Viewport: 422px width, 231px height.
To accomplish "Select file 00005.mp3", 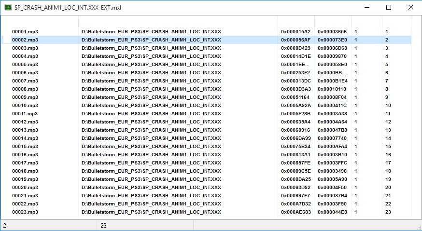I will click(x=25, y=65).
